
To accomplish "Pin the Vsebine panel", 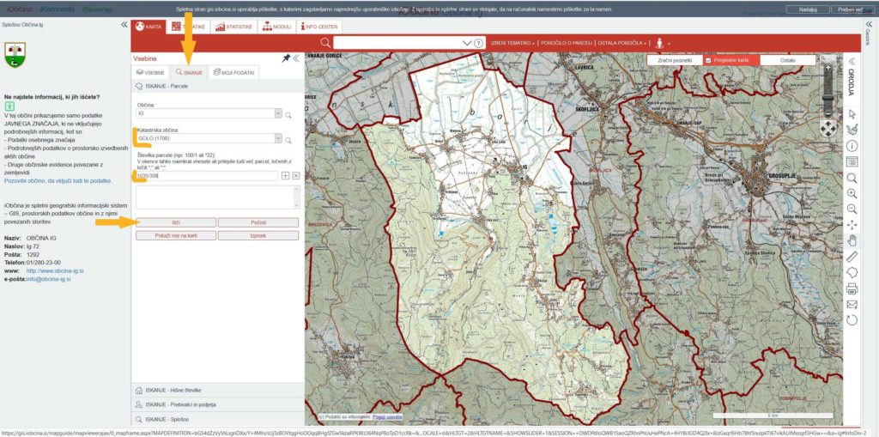I will tap(285, 58).
